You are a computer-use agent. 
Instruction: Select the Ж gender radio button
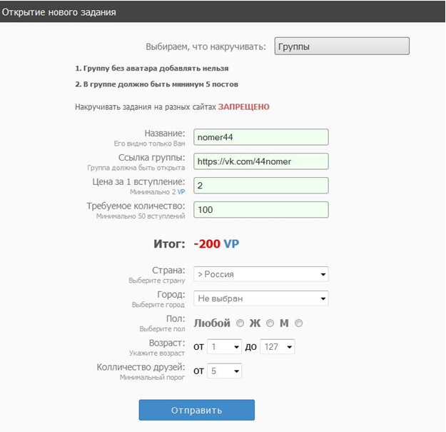pyautogui.click(x=270, y=323)
